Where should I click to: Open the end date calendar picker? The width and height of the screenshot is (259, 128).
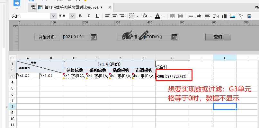coord(174,37)
